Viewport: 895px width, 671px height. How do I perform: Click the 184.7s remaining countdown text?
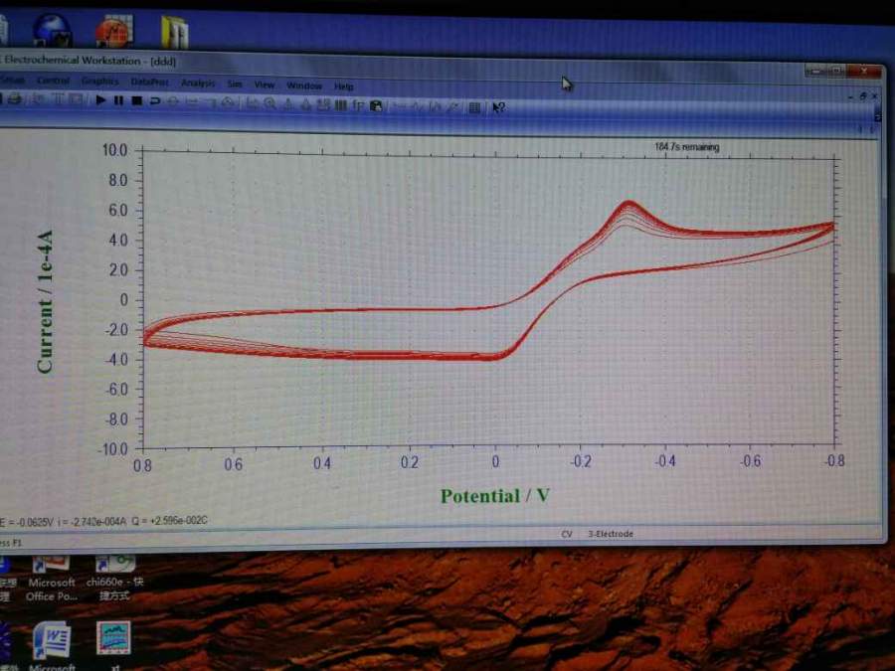coord(686,147)
